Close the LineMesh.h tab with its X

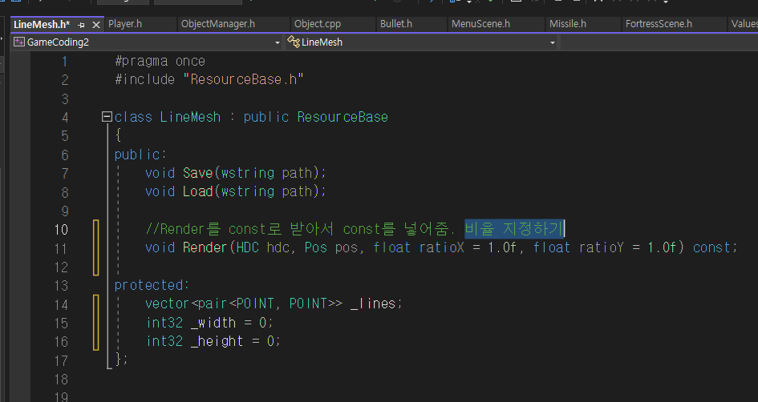96,25
